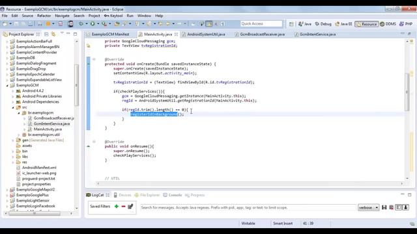Minimize the Project Explorer panel

(68, 34)
